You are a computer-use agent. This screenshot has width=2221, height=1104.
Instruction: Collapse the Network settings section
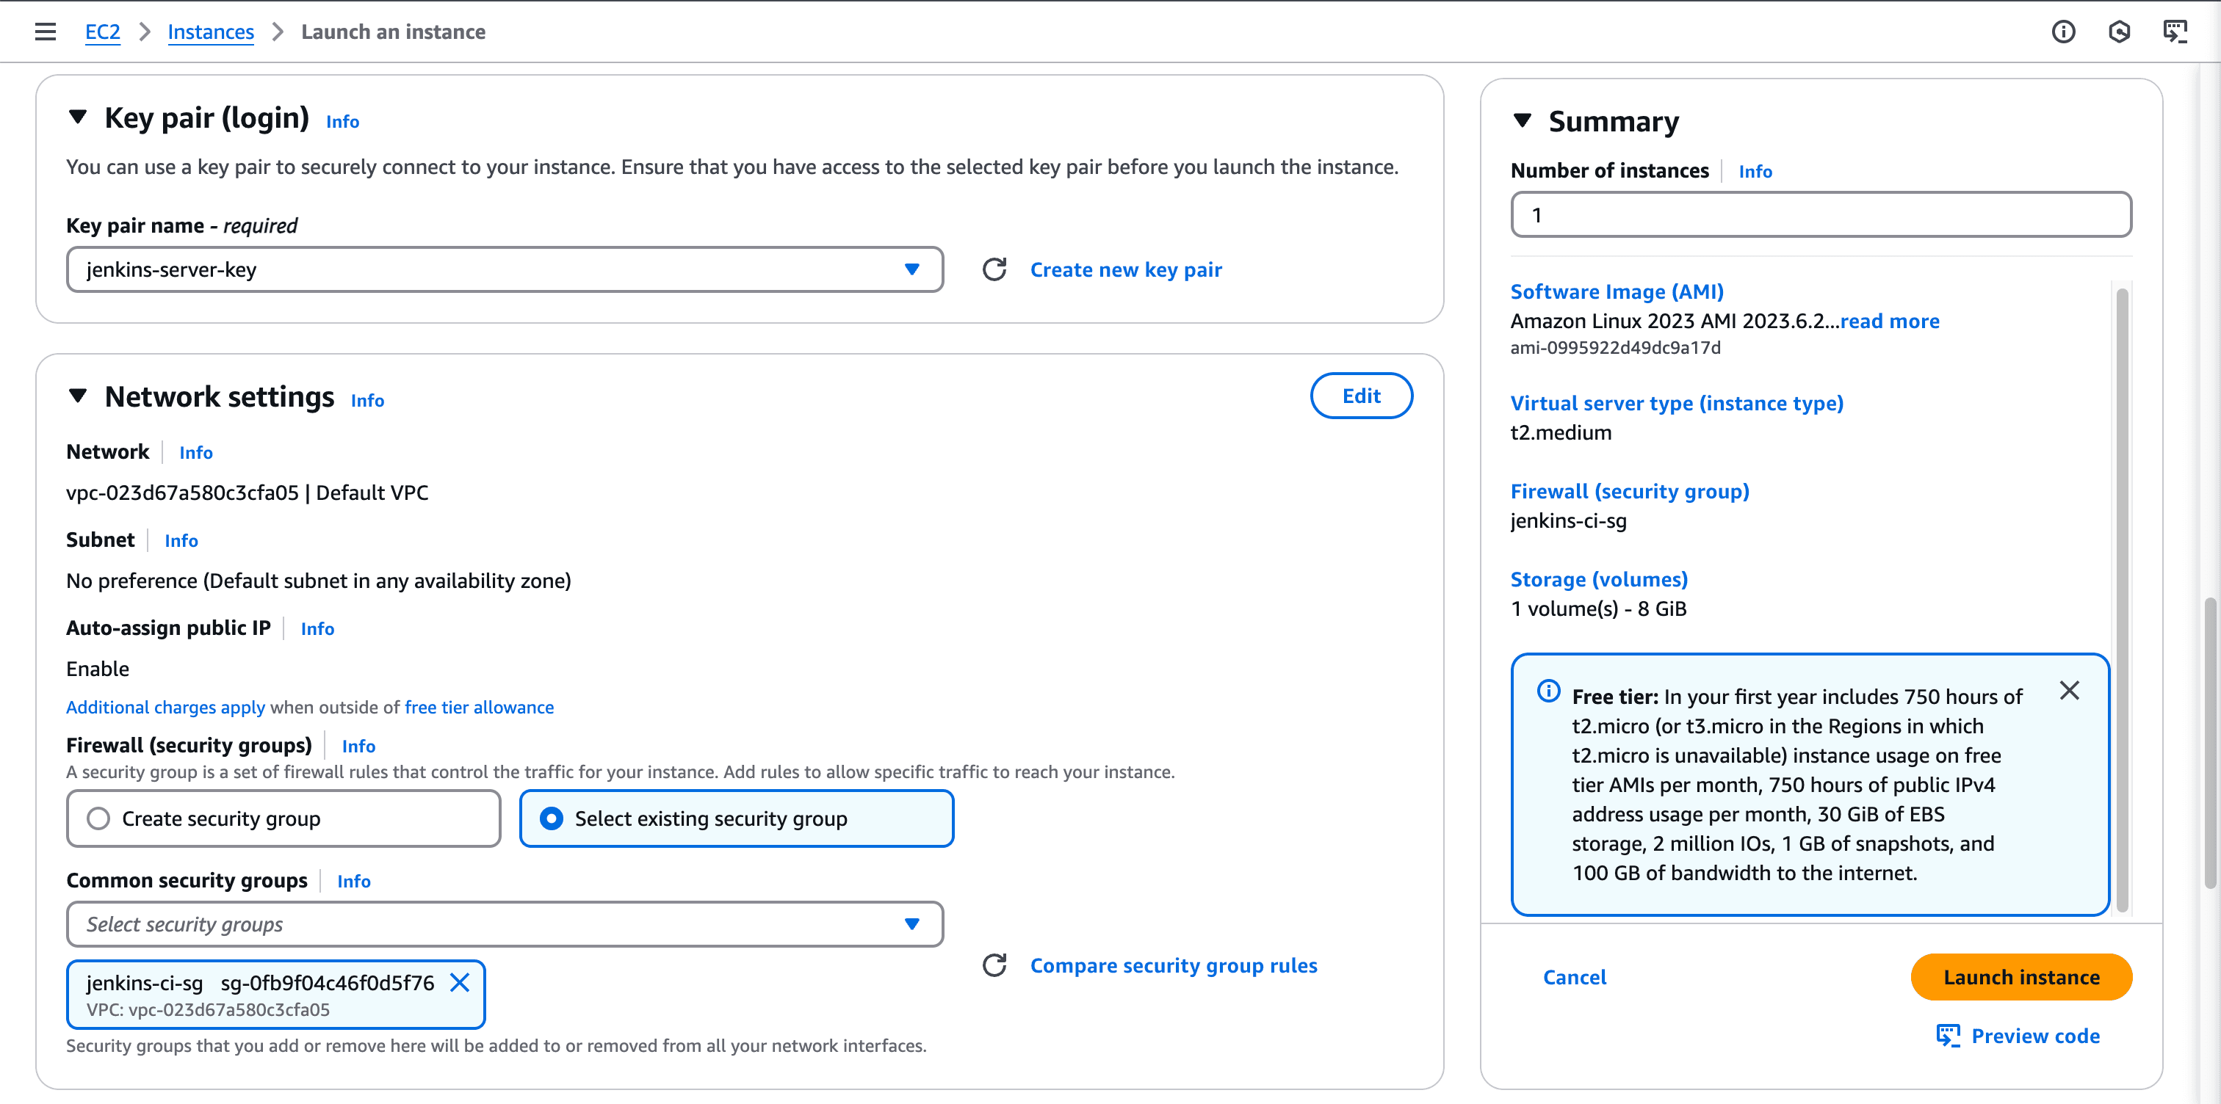point(78,396)
